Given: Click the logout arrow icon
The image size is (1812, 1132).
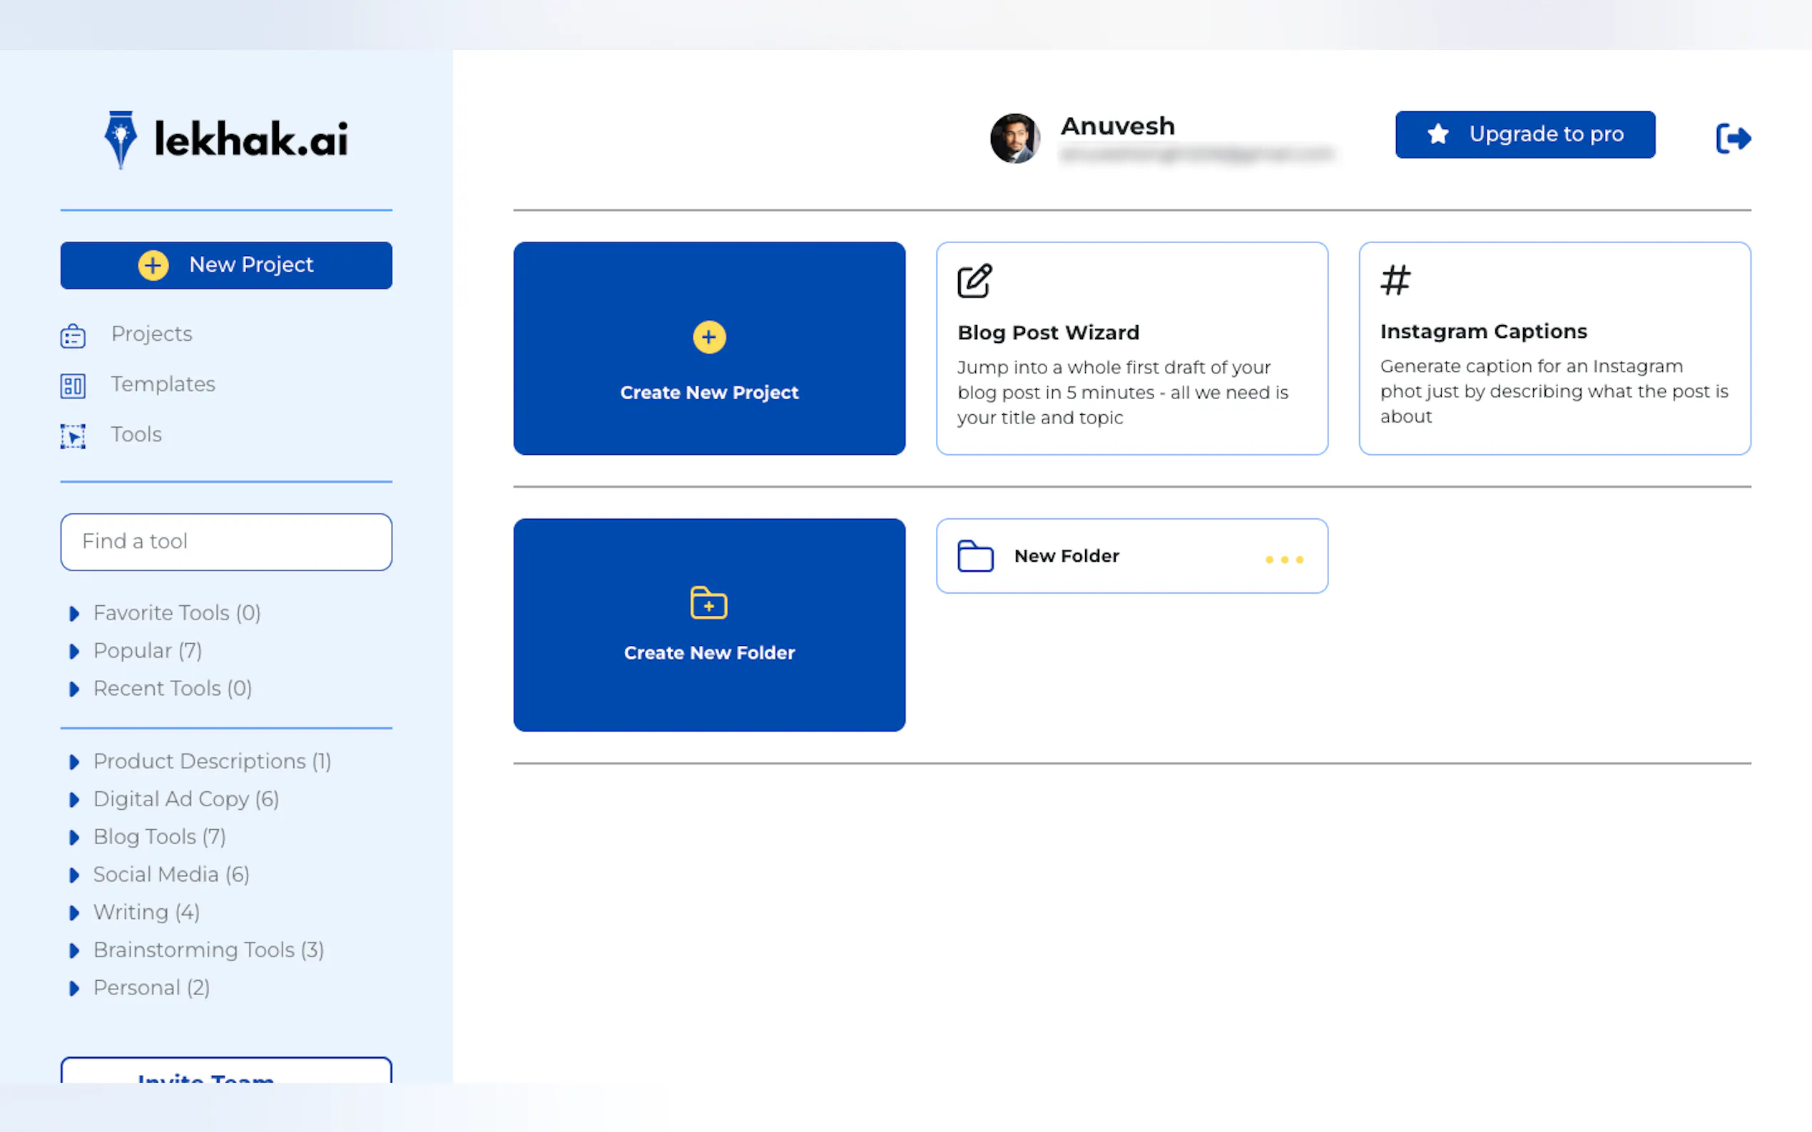Looking at the screenshot, I should [1733, 138].
